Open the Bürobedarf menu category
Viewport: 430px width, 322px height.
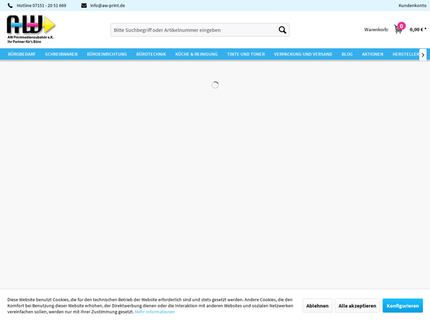(22, 54)
